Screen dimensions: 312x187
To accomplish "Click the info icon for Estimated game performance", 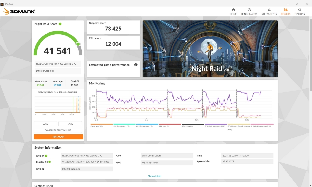I will tap(136, 65).
